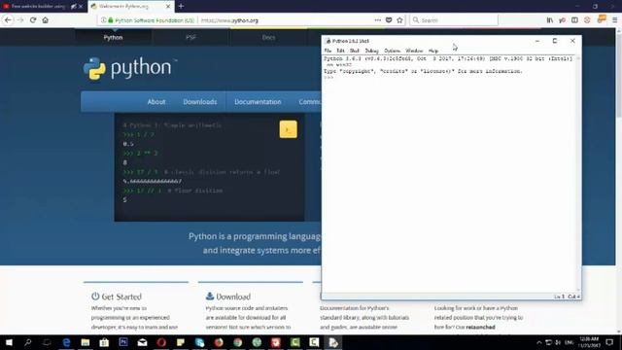Open Task View on taskbar
The height and width of the screenshot is (350, 622).
(47, 342)
